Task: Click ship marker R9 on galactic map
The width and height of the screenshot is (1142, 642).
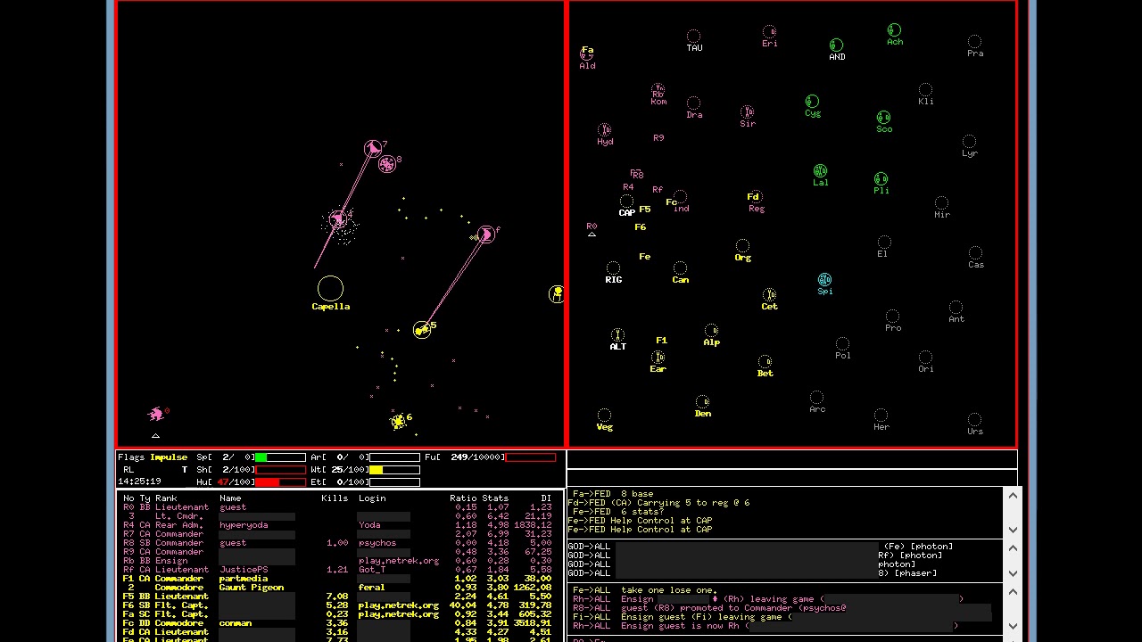Action: click(658, 138)
